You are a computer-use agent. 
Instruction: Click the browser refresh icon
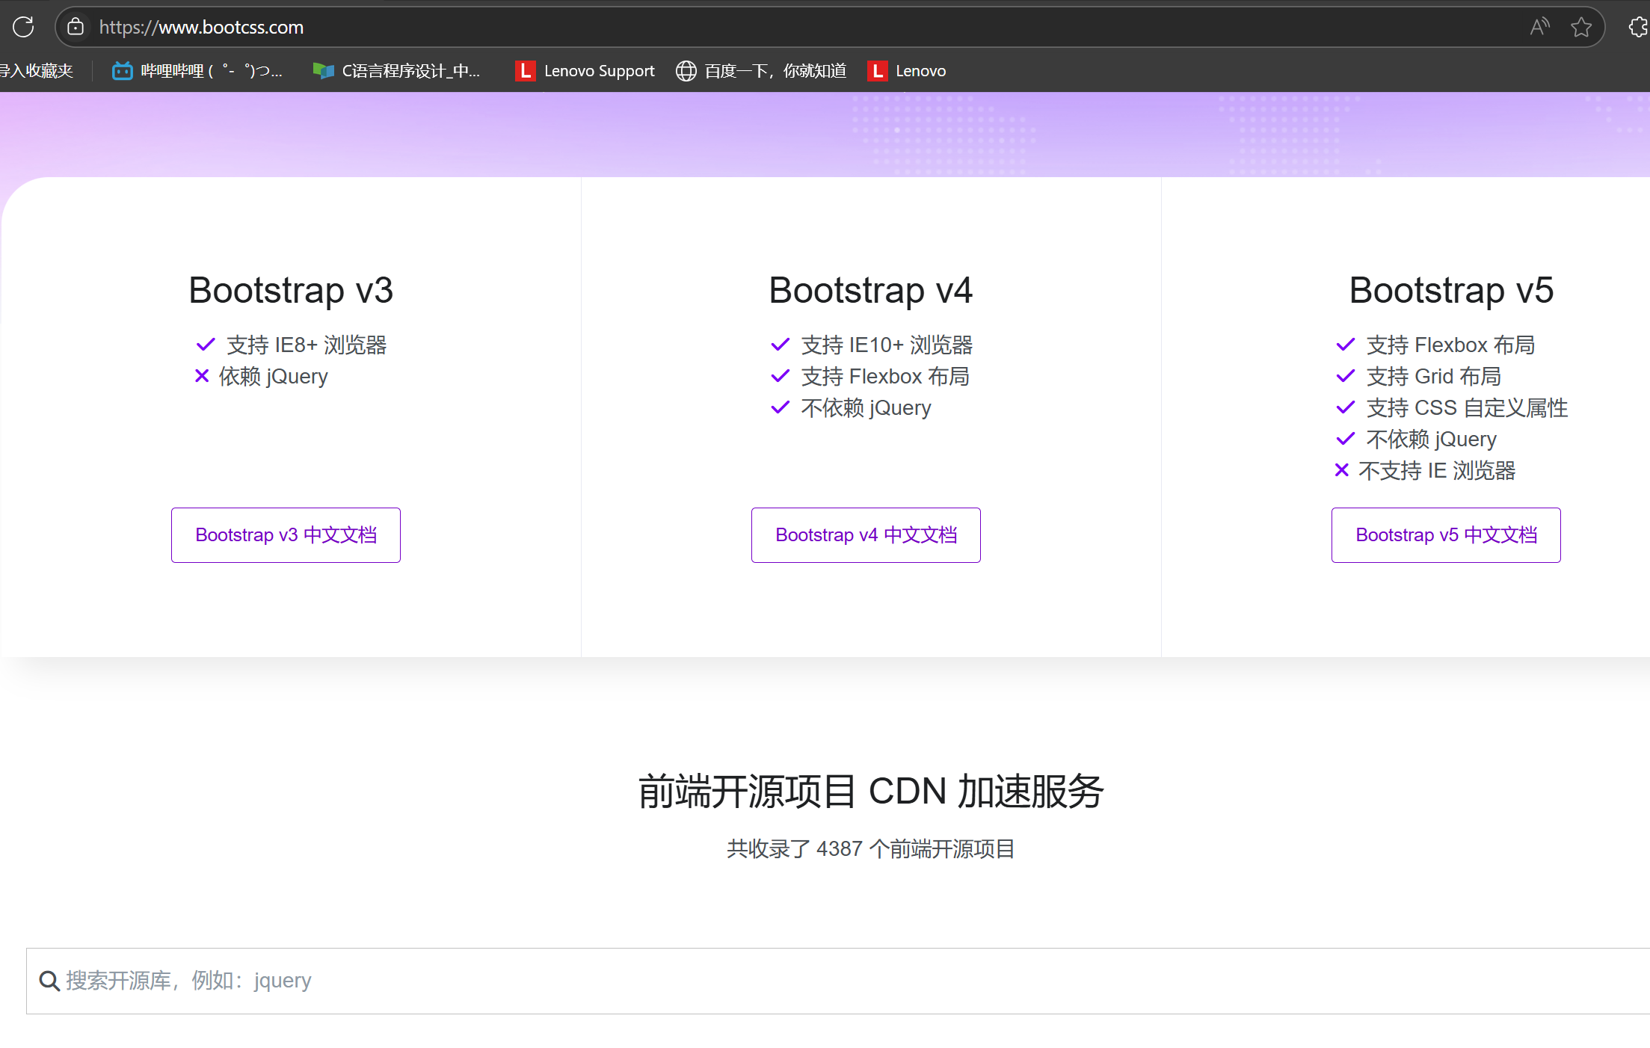click(23, 27)
